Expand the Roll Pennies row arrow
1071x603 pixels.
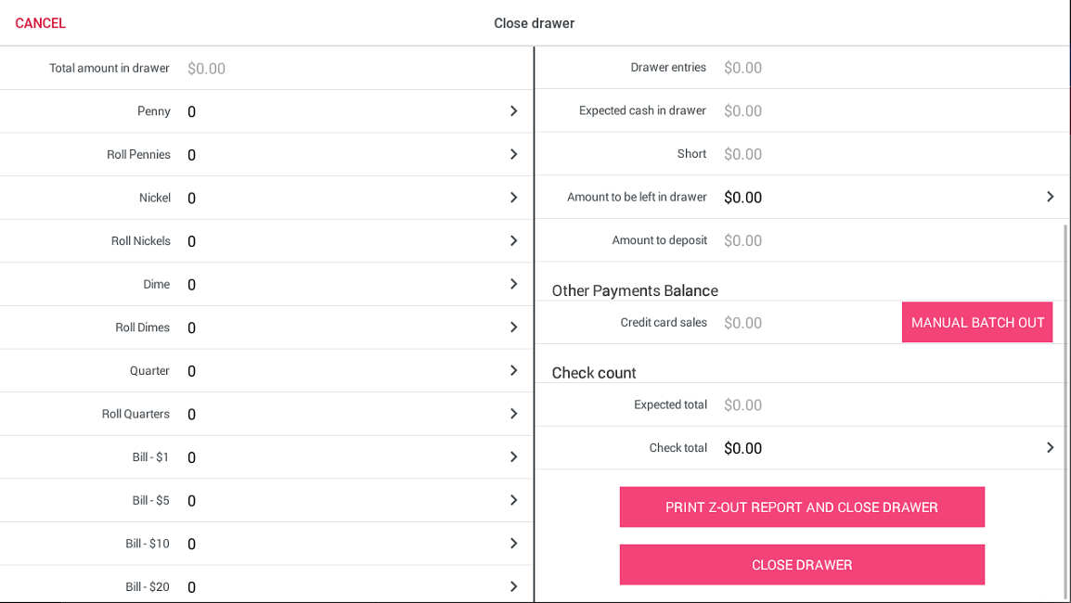pos(513,154)
